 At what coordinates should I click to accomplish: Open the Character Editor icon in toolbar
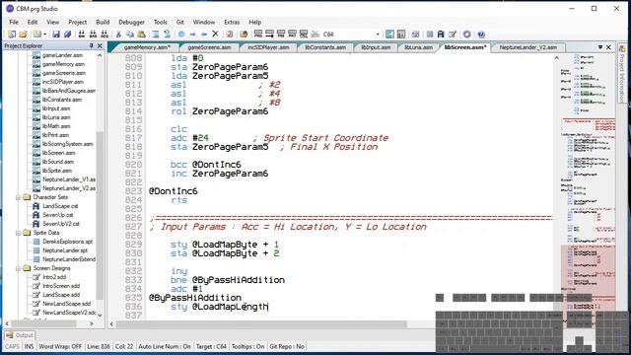tap(441, 35)
